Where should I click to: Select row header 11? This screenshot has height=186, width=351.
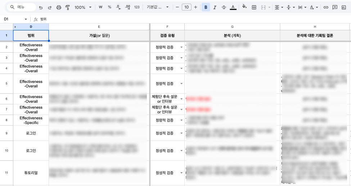pyautogui.click(x=6, y=173)
